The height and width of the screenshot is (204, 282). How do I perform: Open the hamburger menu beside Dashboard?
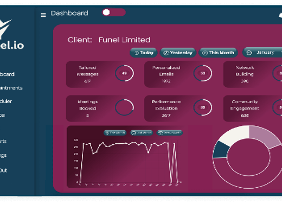43,15
